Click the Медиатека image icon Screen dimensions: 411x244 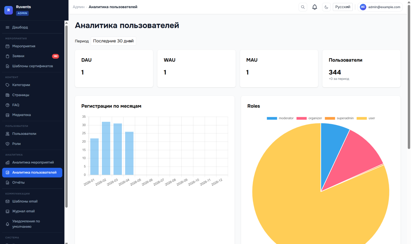pos(8,115)
